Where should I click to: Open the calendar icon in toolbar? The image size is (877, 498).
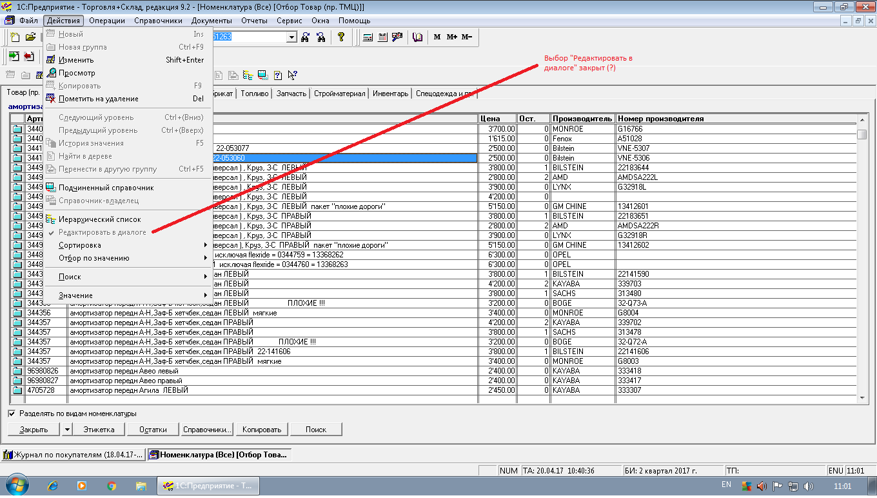pyautogui.click(x=383, y=37)
